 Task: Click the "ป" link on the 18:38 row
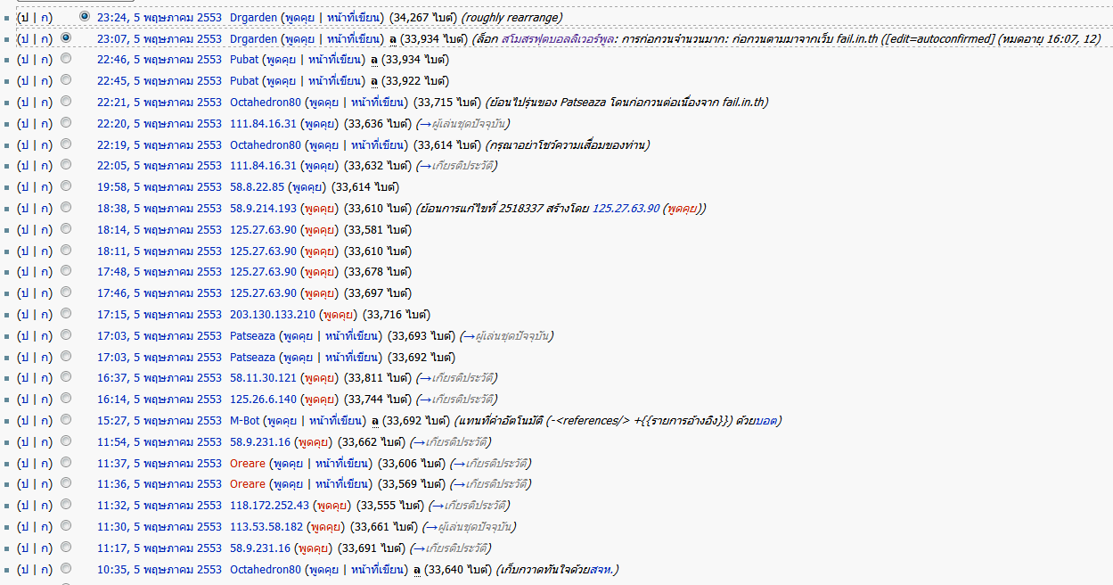(x=23, y=209)
